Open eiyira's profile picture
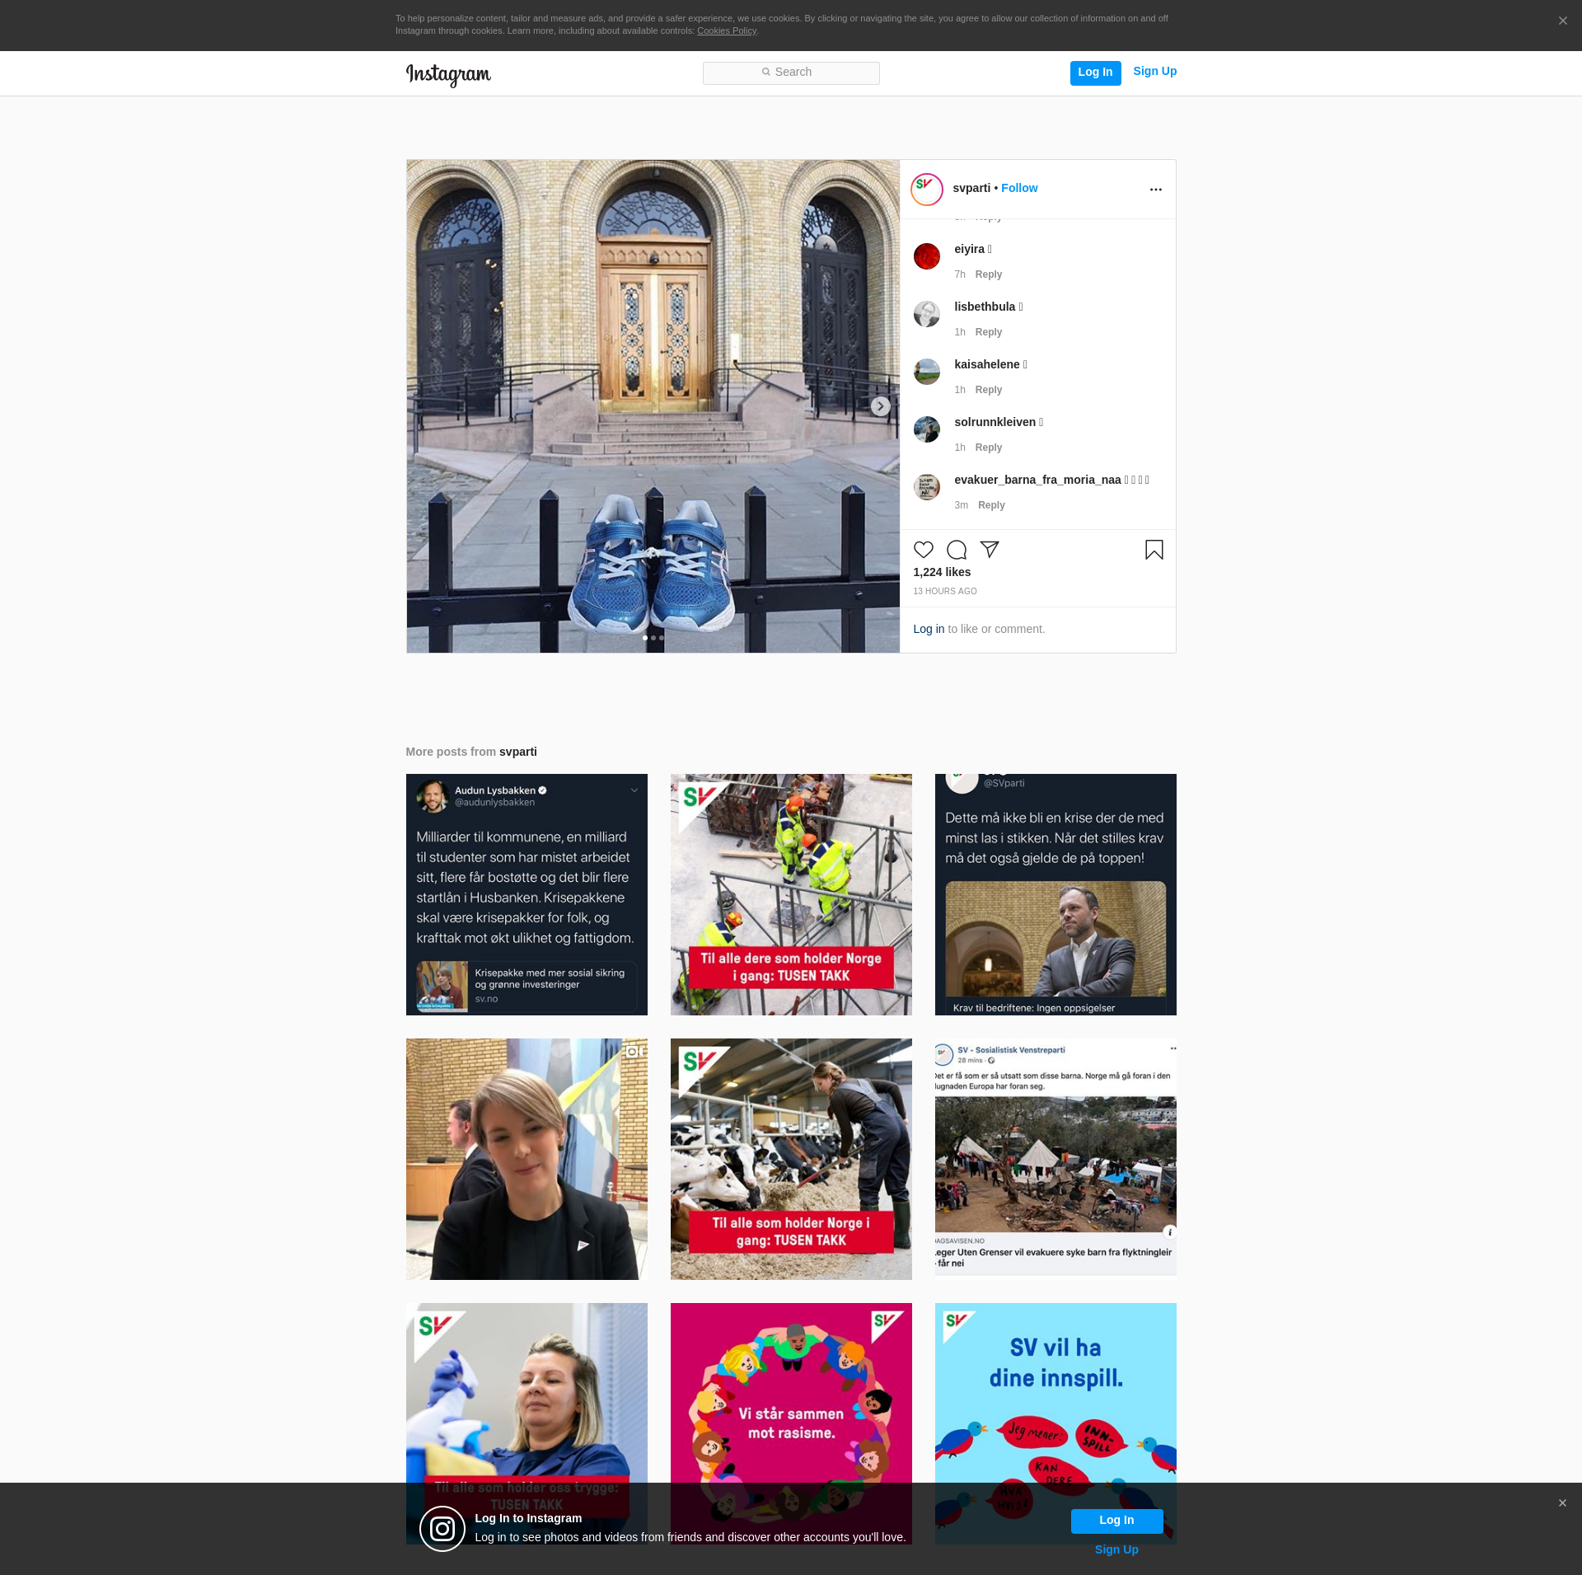This screenshot has height=1575, width=1582. tap(927, 256)
